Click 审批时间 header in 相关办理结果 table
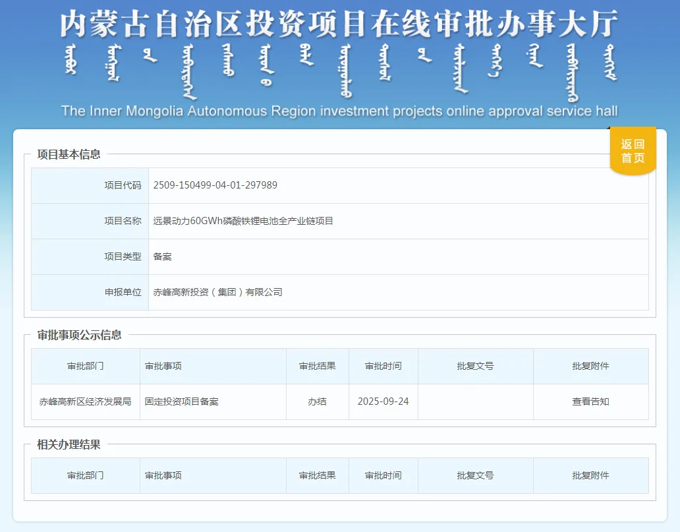This screenshot has height=532, width=680. (x=383, y=475)
